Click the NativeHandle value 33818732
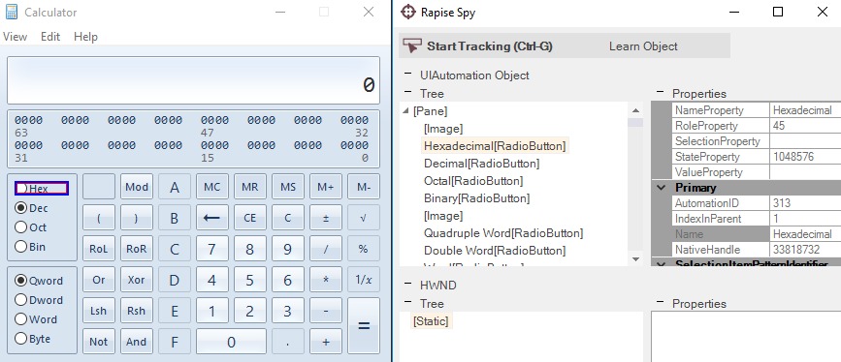 [x=806, y=250]
